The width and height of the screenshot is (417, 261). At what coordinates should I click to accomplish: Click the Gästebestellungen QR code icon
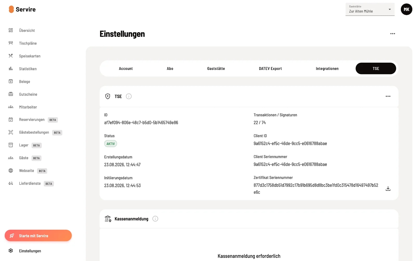(11, 132)
